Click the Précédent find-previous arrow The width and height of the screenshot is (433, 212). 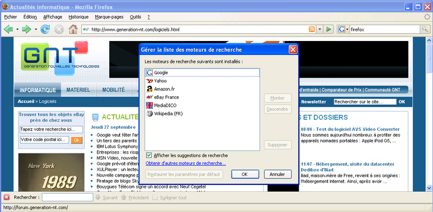point(123,198)
